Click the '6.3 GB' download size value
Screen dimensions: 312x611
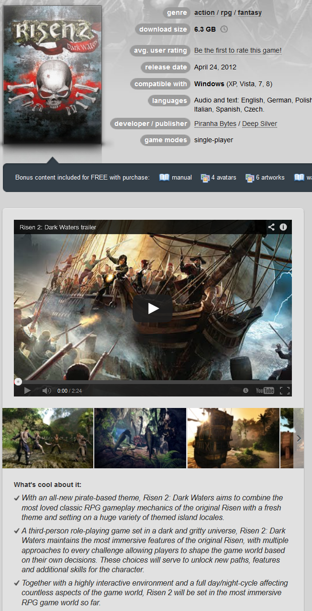pyautogui.click(x=205, y=29)
